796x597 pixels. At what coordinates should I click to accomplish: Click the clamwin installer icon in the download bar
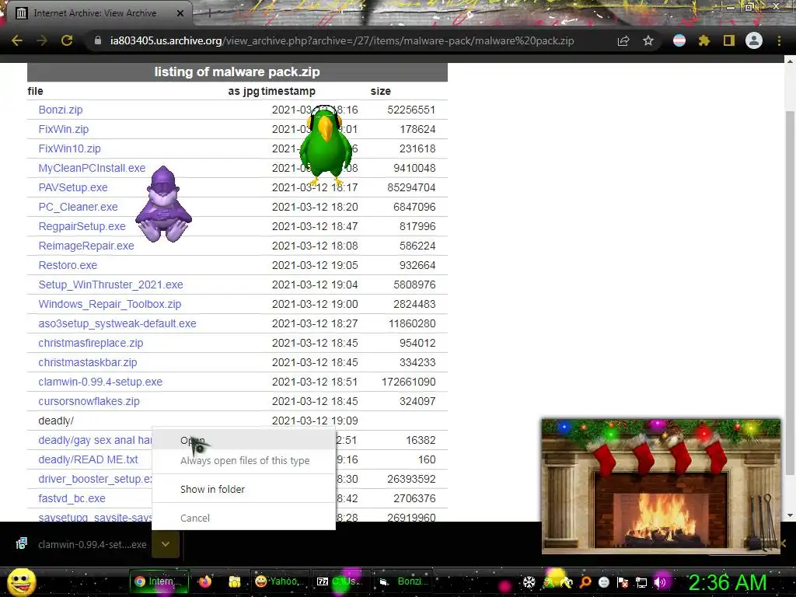(x=21, y=544)
